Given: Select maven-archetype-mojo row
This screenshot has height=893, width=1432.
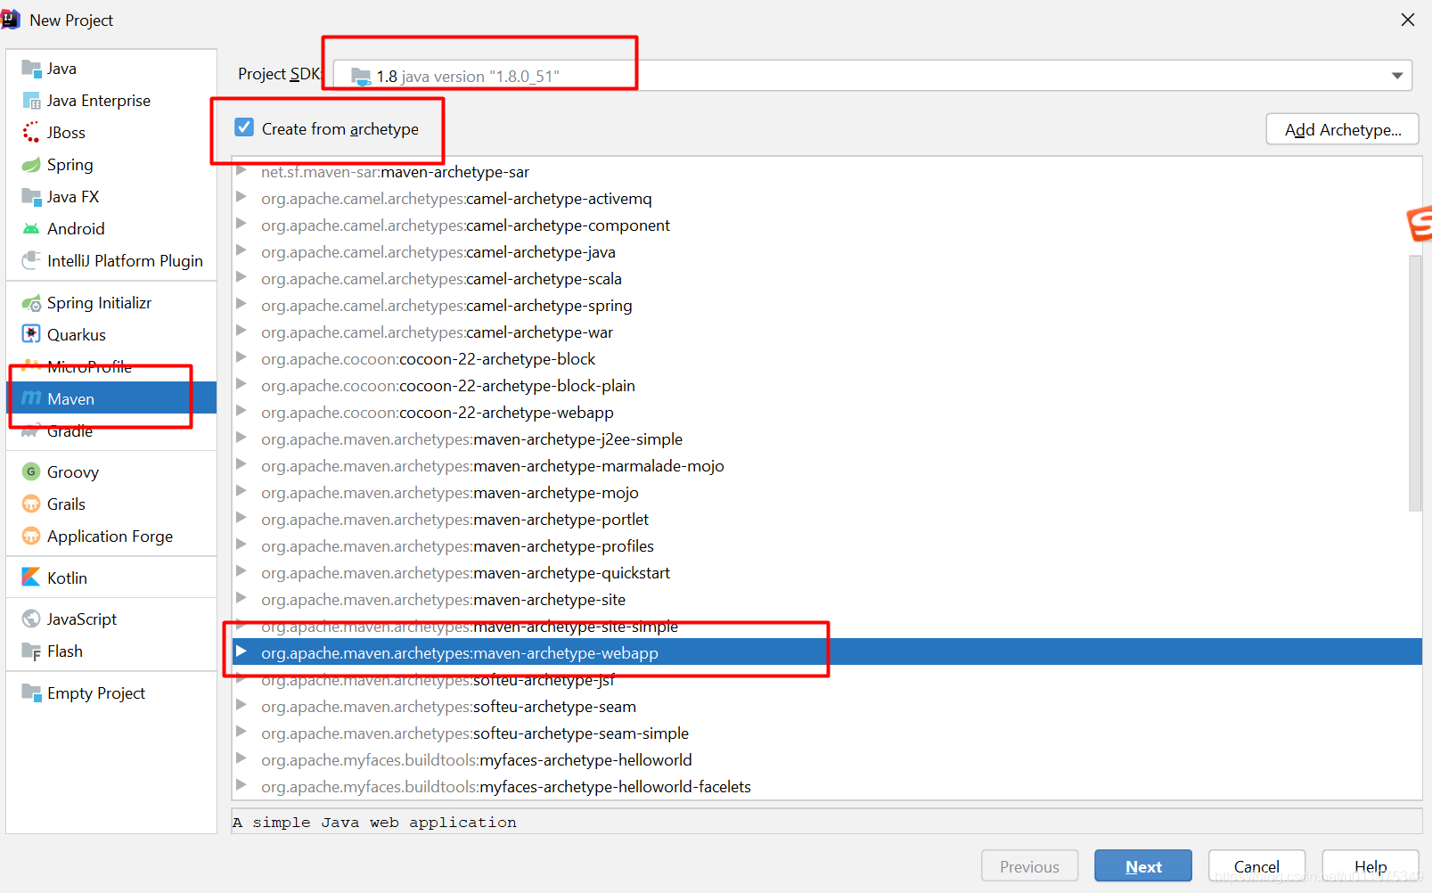Looking at the screenshot, I should click(x=826, y=492).
